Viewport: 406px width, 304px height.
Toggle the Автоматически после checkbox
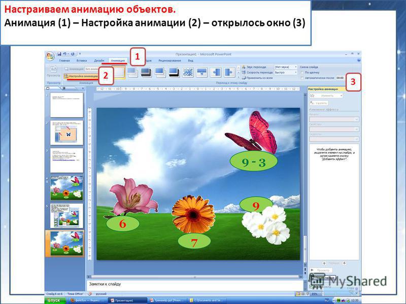tap(302, 78)
